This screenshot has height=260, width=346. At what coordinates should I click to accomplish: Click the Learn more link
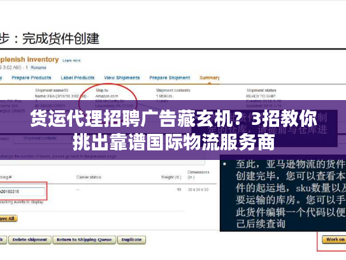coord(71,61)
